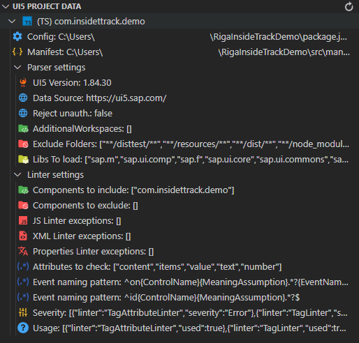Click the red folder icon beside Exclude Folders
This screenshot has height=343, width=359.
pyautogui.click(x=23, y=144)
